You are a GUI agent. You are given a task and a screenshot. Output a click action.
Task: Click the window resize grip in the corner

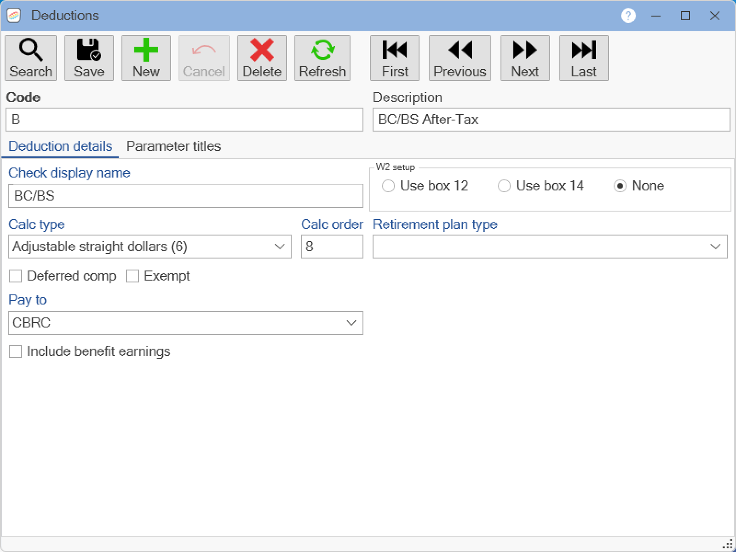pos(728,544)
